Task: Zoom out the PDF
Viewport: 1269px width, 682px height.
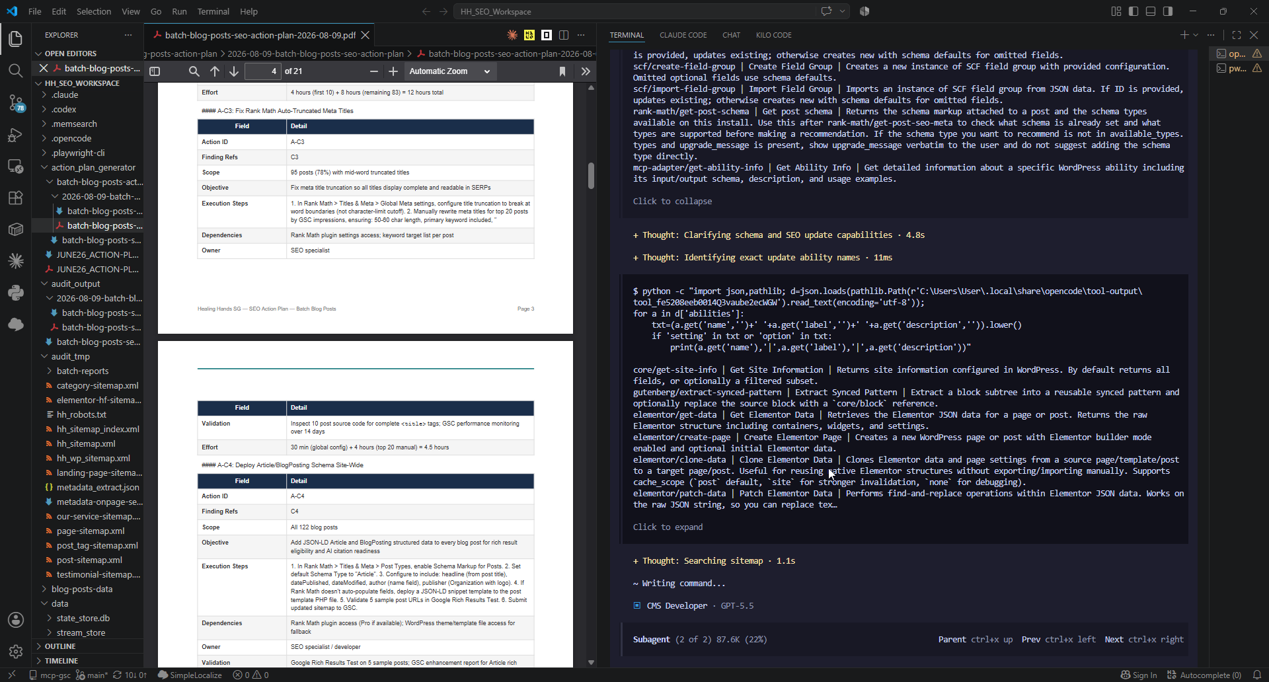Action: coord(374,71)
